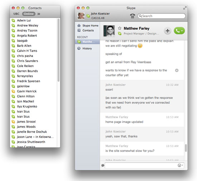Click Cole Reiken's online status icon
The height and width of the screenshot is (181, 197).
click(x=13, y=66)
